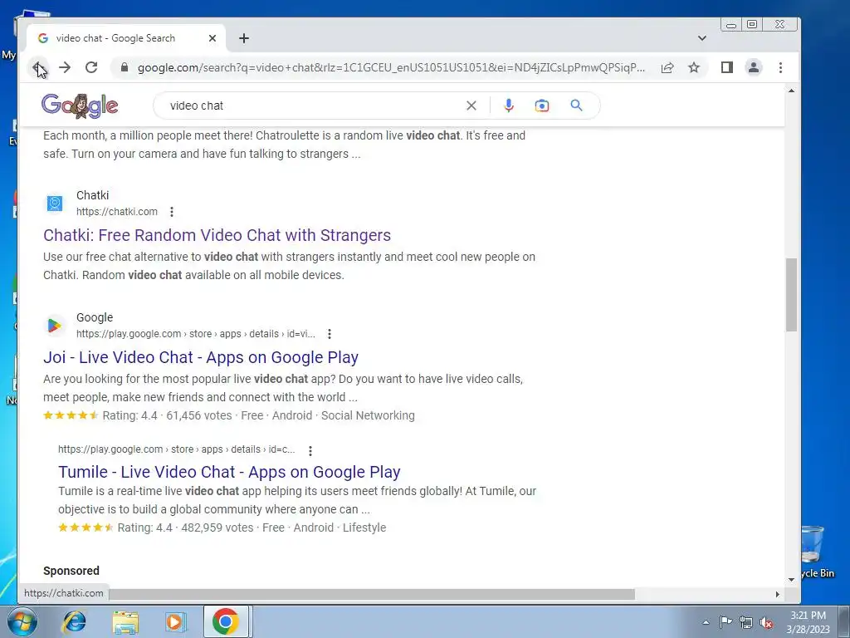This screenshot has width=850, height=638.
Task: Click the Google Play favicon
Action: (54, 326)
